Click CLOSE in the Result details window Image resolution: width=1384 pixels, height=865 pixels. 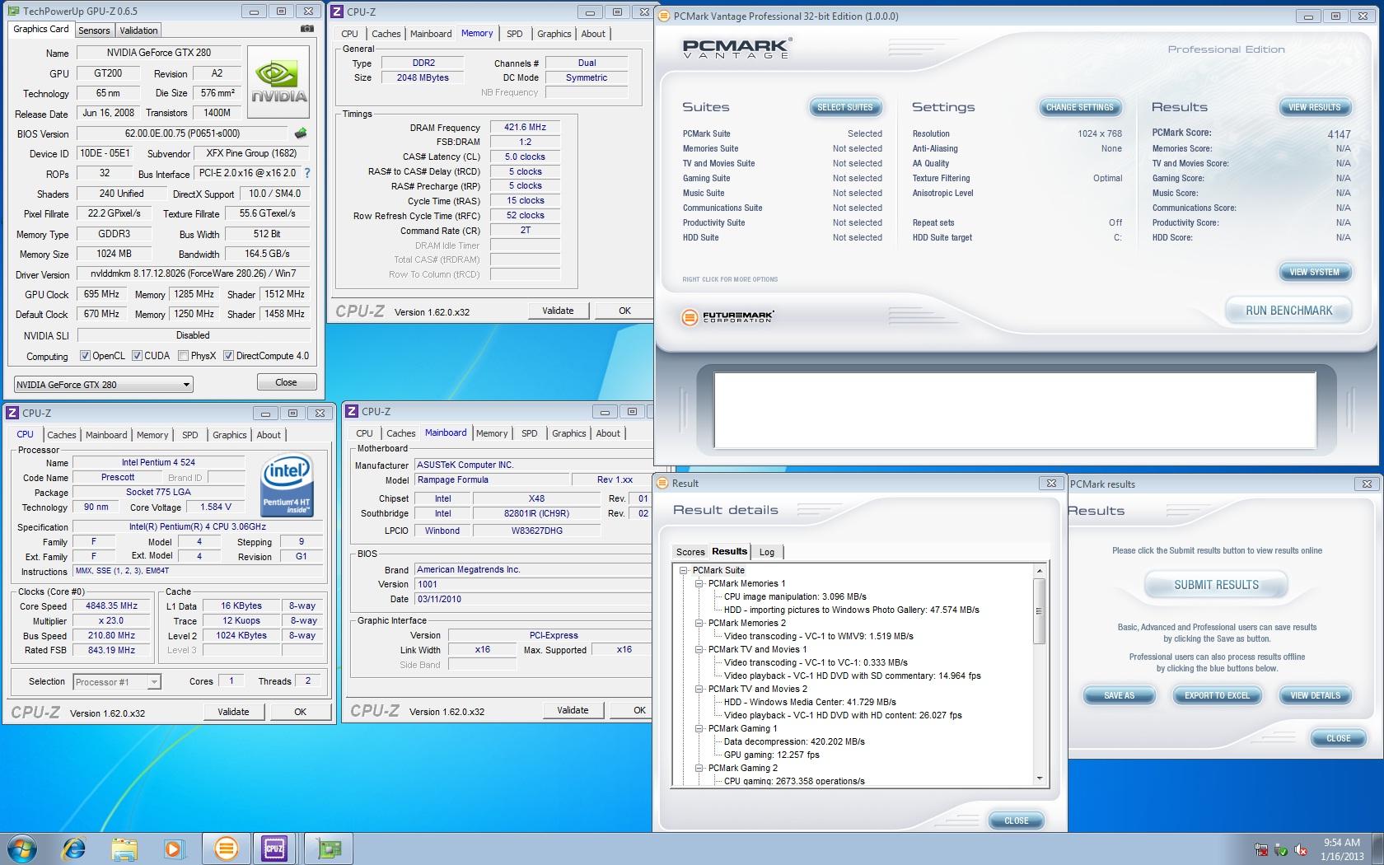pyautogui.click(x=1016, y=821)
